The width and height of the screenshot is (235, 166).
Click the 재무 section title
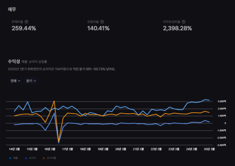click(x=12, y=9)
